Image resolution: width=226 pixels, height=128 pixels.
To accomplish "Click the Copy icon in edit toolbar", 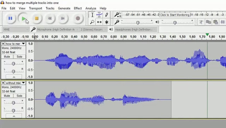I will click(x=208, y=22).
